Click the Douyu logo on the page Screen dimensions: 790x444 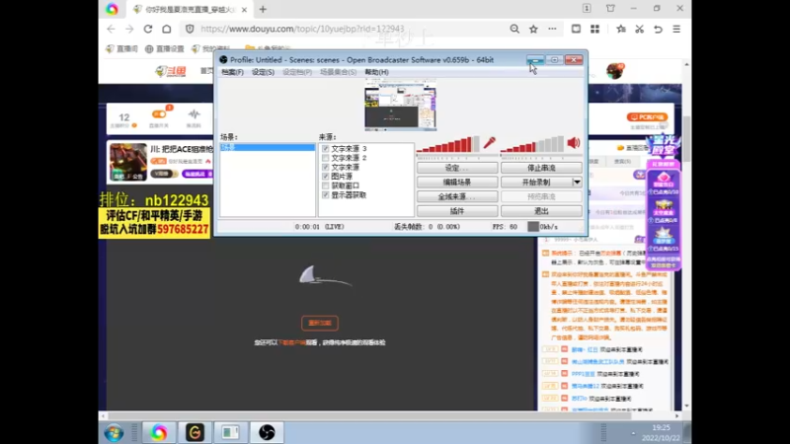(x=170, y=71)
